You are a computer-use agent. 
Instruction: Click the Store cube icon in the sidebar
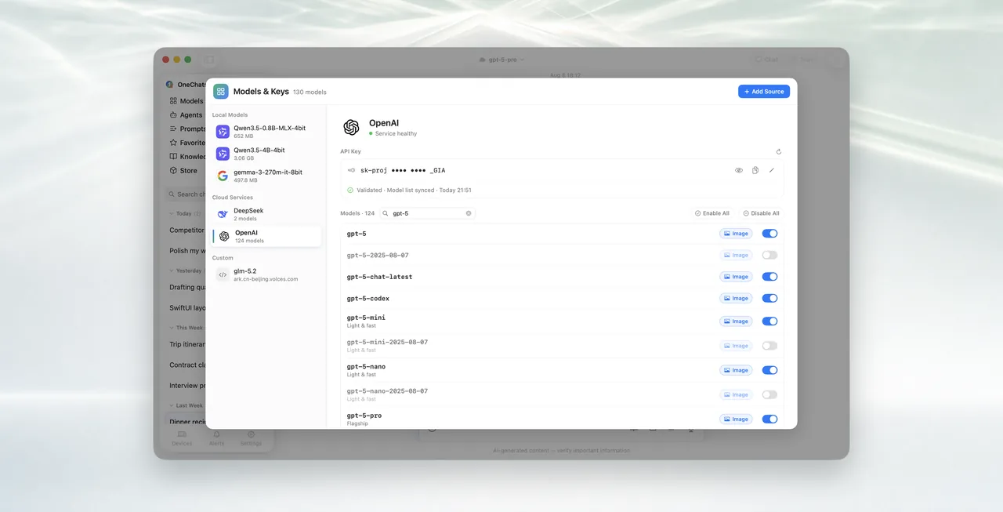pos(173,170)
